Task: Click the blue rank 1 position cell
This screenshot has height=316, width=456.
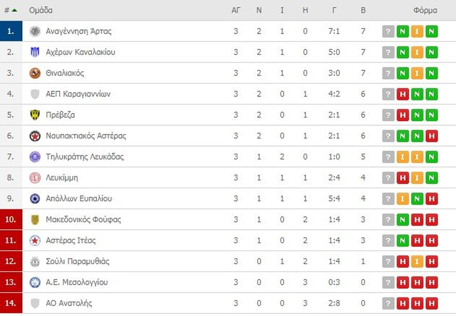Action: (11, 31)
